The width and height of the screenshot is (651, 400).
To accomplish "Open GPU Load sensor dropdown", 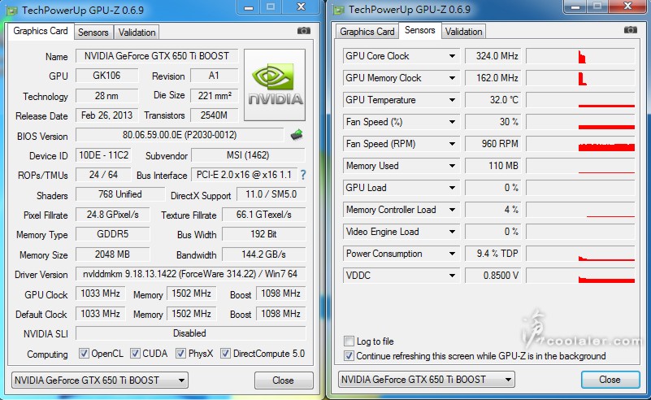I will point(452,188).
